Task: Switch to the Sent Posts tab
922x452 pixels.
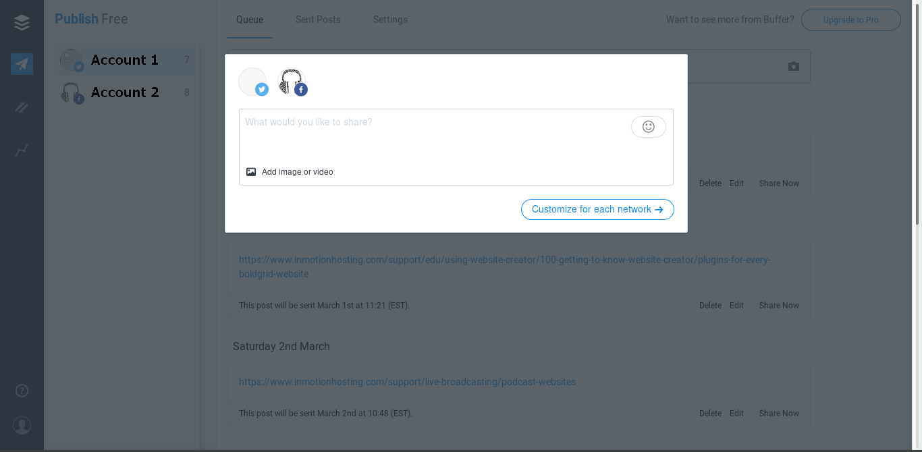Action: pyautogui.click(x=318, y=20)
